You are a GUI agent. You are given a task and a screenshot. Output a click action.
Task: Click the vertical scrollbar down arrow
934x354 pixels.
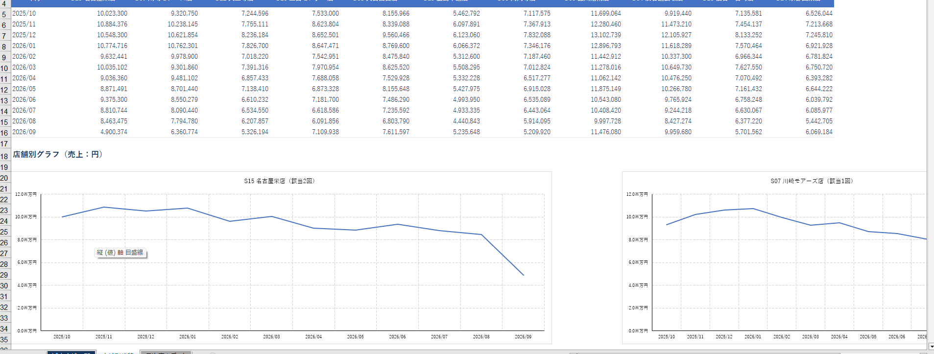(931, 347)
